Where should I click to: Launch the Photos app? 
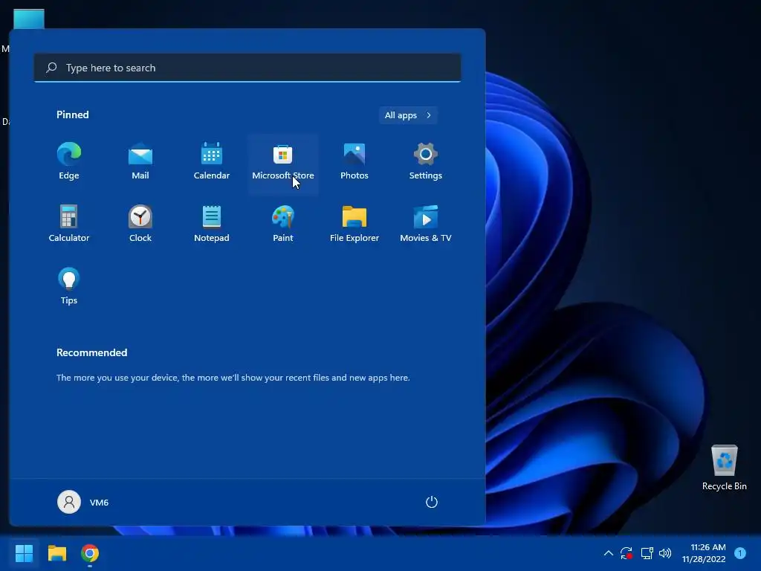[354, 161]
